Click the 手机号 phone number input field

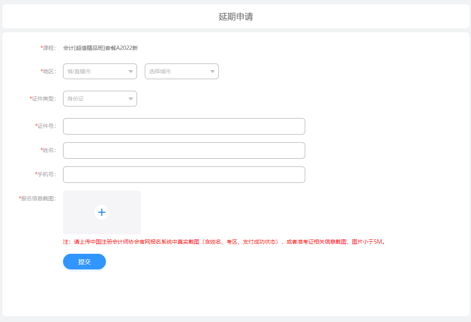pos(184,175)
